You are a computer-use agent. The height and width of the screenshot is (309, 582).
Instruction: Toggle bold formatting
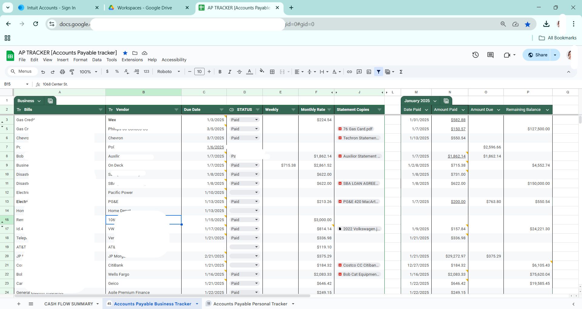(x=220, y=72)
